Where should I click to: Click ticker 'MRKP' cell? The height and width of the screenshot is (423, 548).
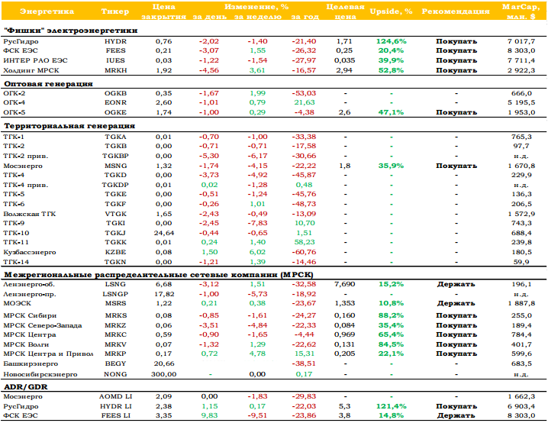[116, 354]
